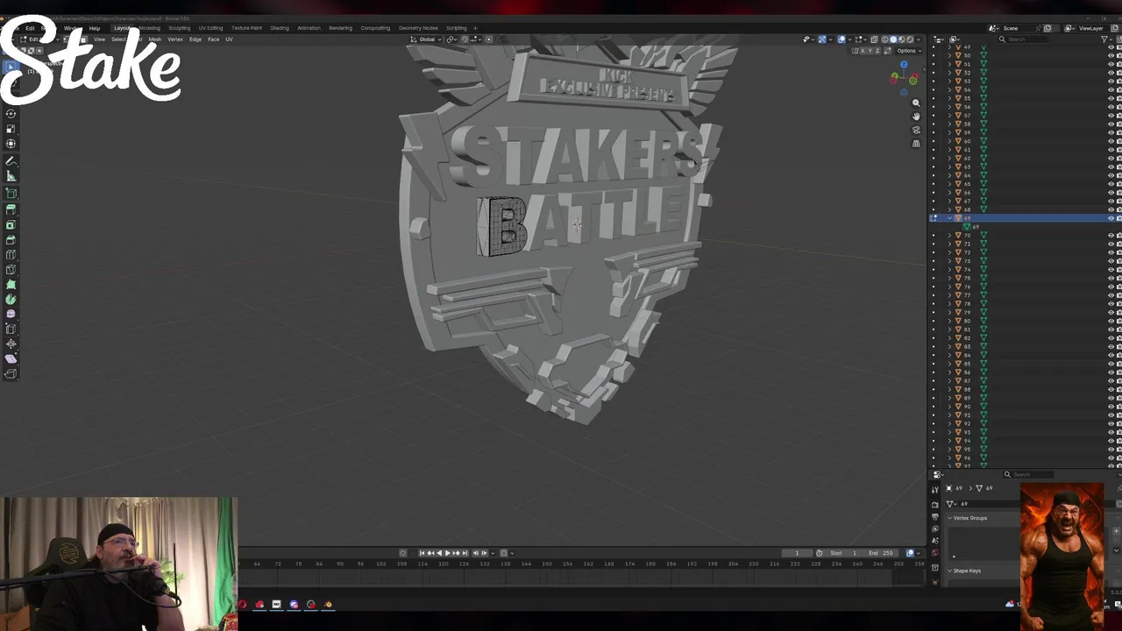Open the Mesh menu in viewport header
This screenshot has height=631, width=1122.
(x=154, y=39)
